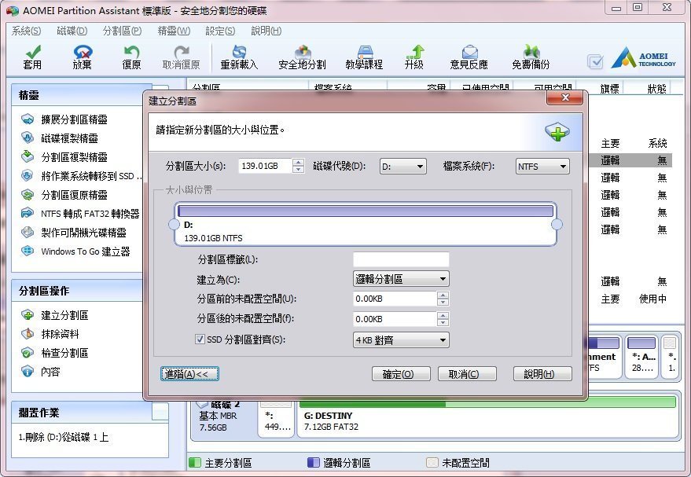Open the 系統(S) menu
This screenshot has width=691, height=477.
[26, 31]
